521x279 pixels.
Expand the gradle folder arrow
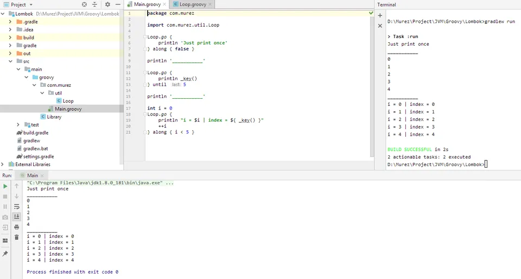pyautogui.click(x=10, y=46)
